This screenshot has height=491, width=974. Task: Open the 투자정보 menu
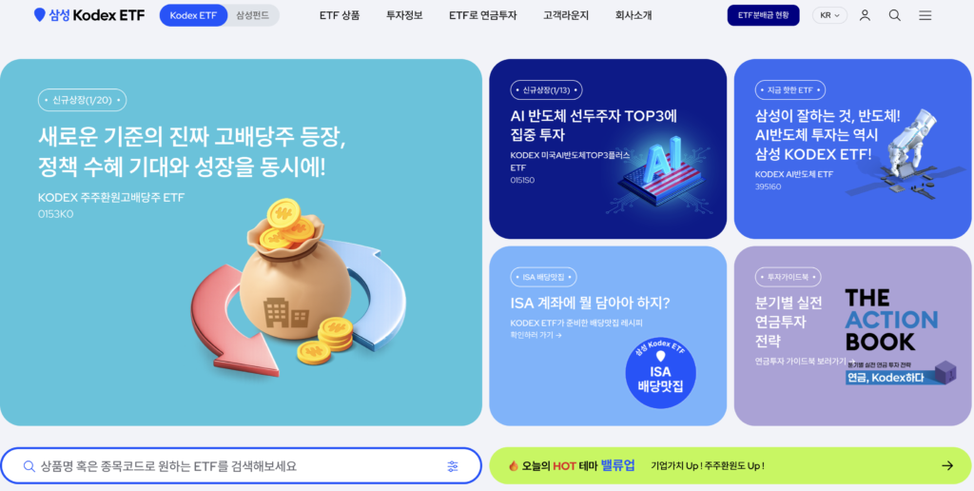point(404,15)
